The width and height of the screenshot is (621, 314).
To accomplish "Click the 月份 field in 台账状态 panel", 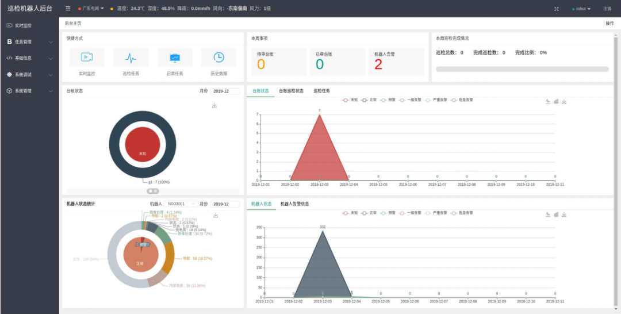I will click(x=225, y=91).
